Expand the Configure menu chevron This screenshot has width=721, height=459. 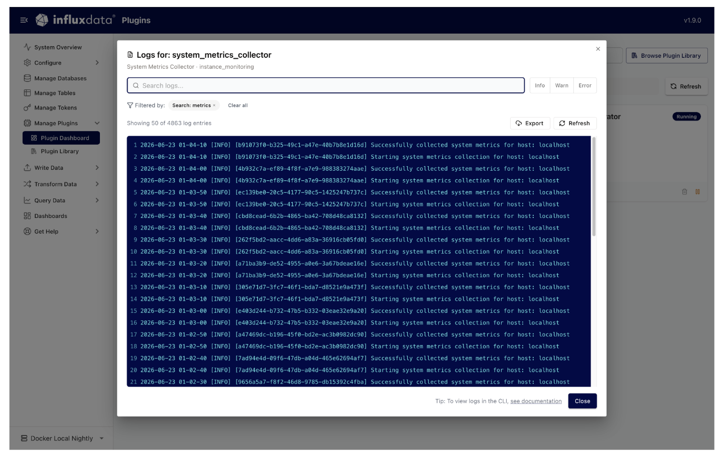pyautogui.click(x=97, y=63)
